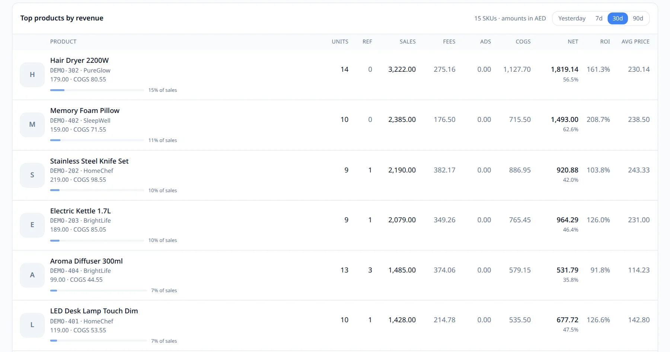Sort by the ROI column header
670x352 pixels.
[x=605, y=42]
